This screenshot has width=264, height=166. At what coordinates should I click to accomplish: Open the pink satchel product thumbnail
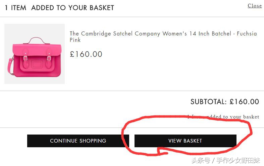(34, 54)
